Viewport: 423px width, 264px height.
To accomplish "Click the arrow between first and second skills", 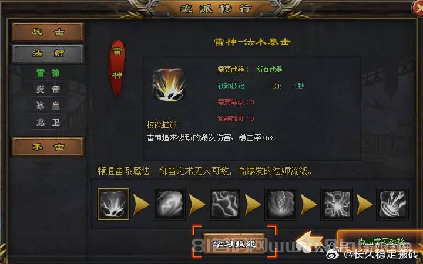I will (142, 205).
